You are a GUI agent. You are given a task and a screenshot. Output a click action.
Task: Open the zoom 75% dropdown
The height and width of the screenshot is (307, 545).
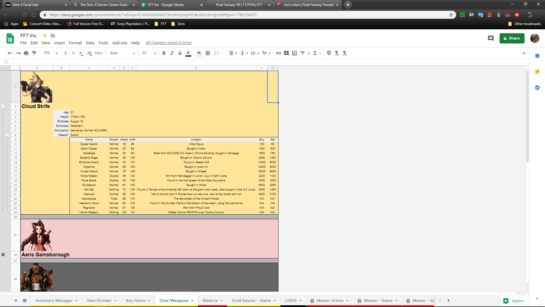(51, 53)
